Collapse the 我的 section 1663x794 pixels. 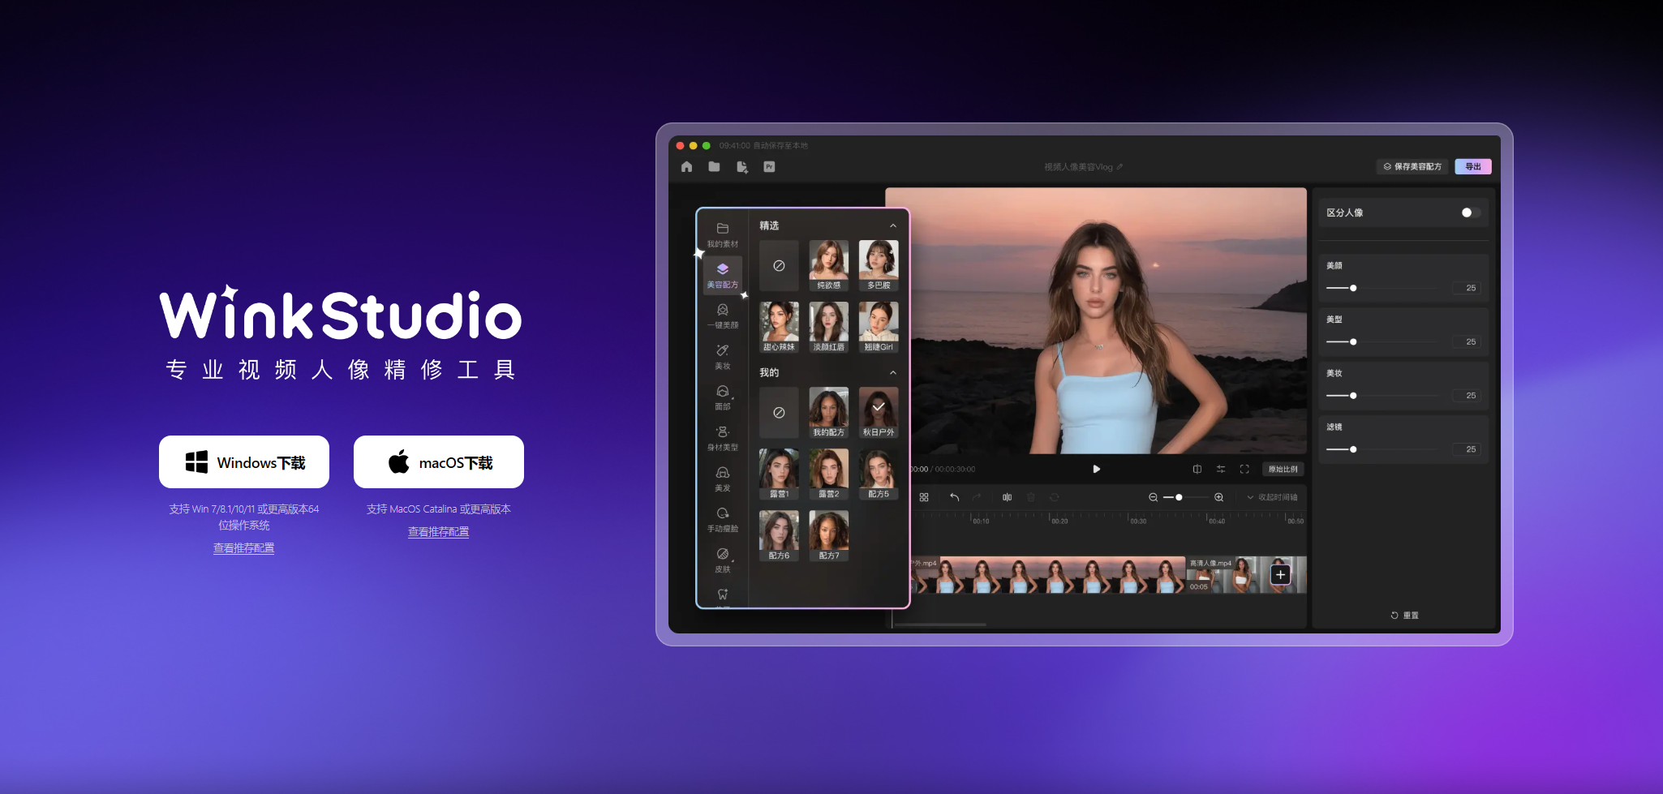892,372
